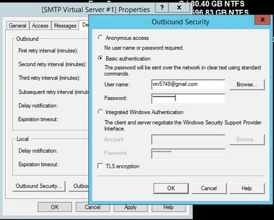This screenshot has height=220, width=274.
Task: Click the Integrated Windows Password field
Action: [188, 153]
